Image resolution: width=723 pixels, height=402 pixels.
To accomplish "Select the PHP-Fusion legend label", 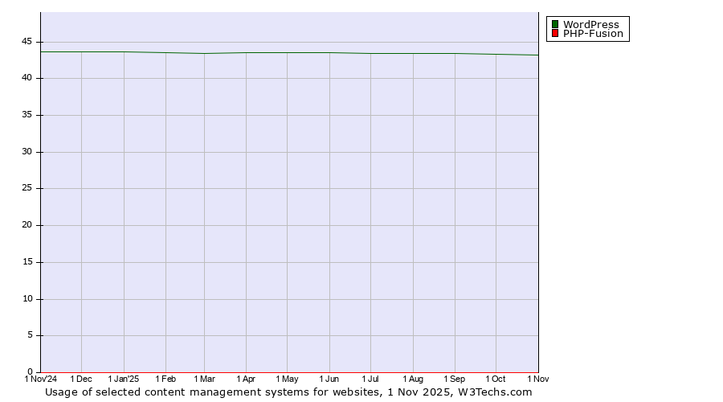I will pyautogui.click(x=593, y=34).
